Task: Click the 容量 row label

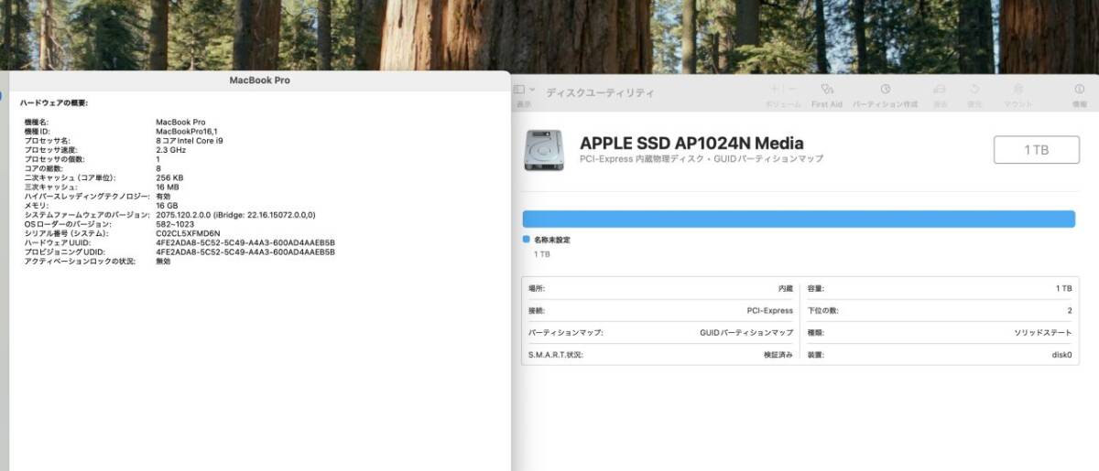Action: pyautogui.click(x=817, y=288)
